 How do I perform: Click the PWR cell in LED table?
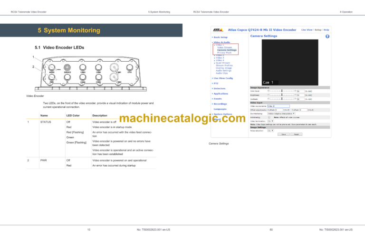pyautogui.click(x=44, y=160)
